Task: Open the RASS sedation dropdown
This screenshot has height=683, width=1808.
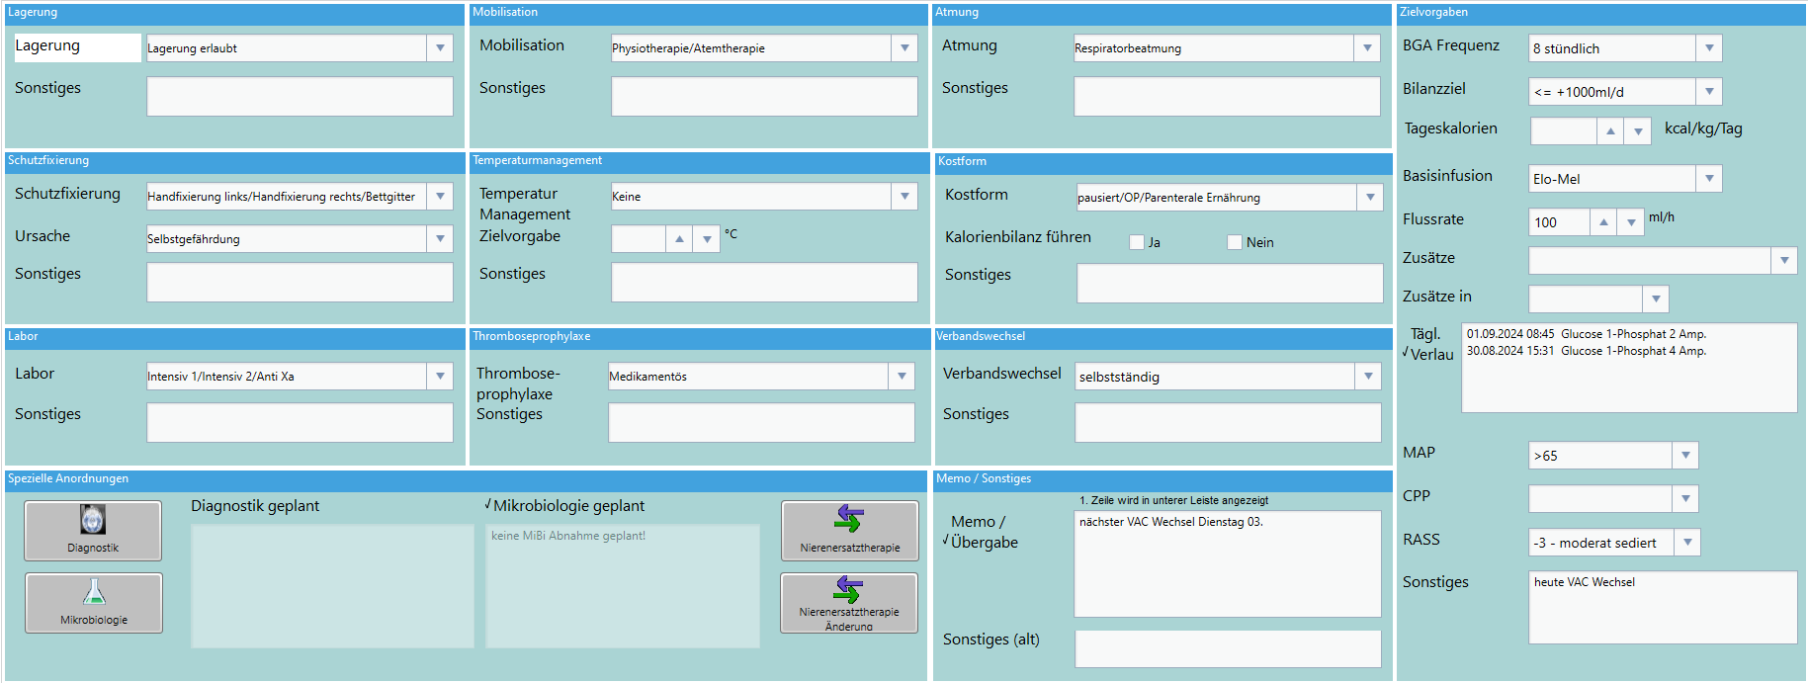Action: pyautogui.click(x=1687, y=543)
